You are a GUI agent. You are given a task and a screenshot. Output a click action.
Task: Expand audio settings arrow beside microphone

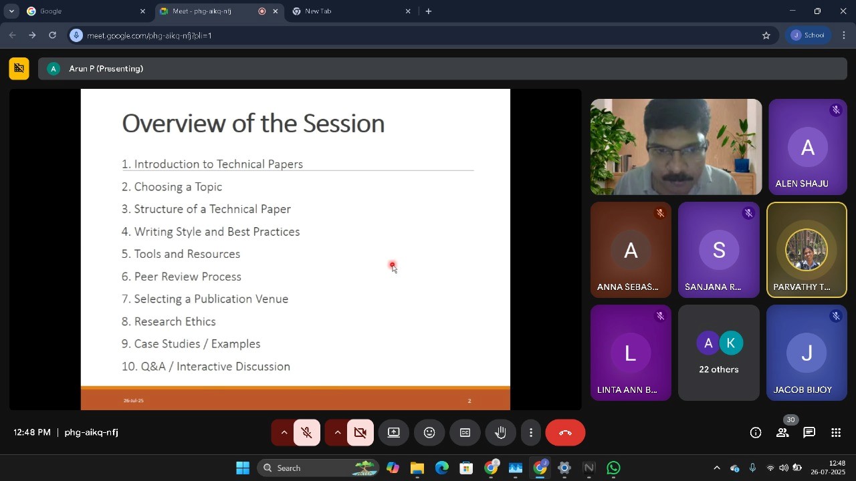tap(284, 433)
